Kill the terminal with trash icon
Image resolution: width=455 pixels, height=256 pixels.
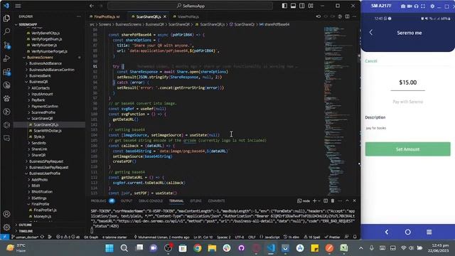click(x=333, y=201)
